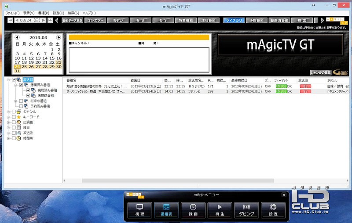Click the ジャンルの確認 button
The height and width of the screenshot is (223, 352).
pyautogui.click(x=321, y=72)
